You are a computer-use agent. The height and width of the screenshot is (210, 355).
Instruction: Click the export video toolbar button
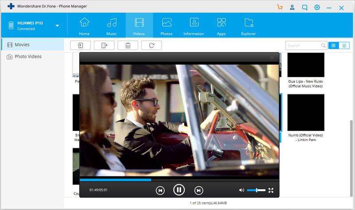pyautogui.click(x=104, y=46)
